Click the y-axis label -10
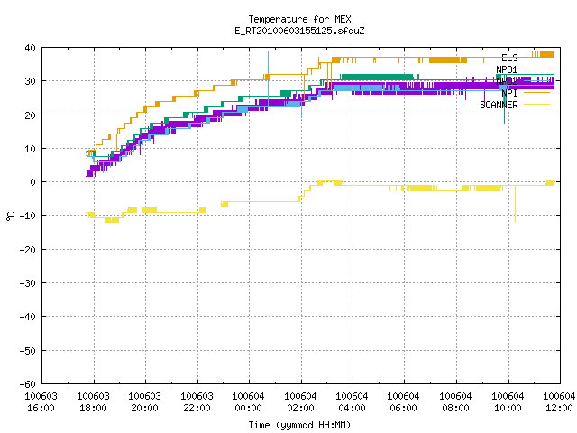 point(28,216)
